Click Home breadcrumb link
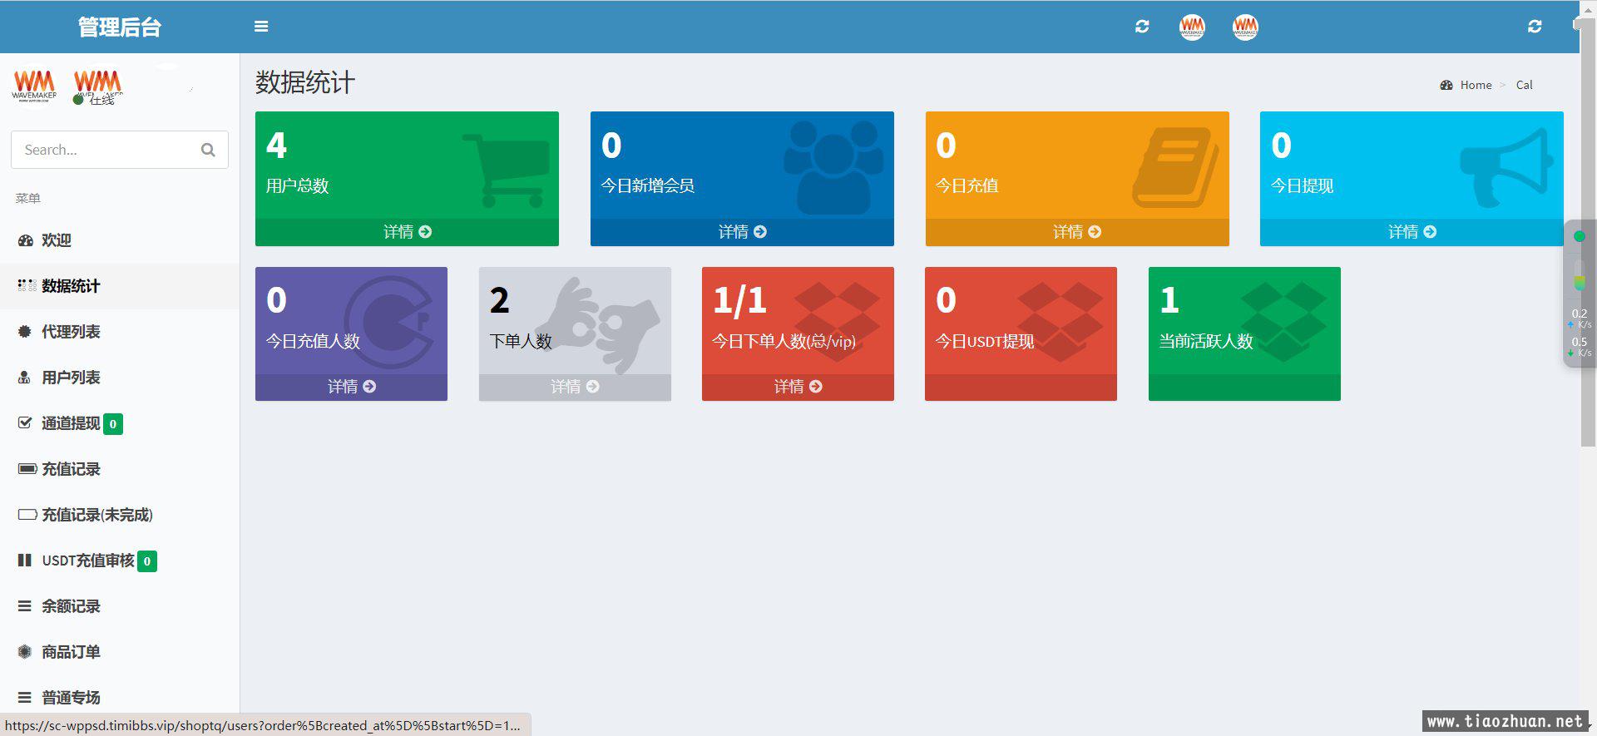1597x736 pixels. (x=1476, y=85)
